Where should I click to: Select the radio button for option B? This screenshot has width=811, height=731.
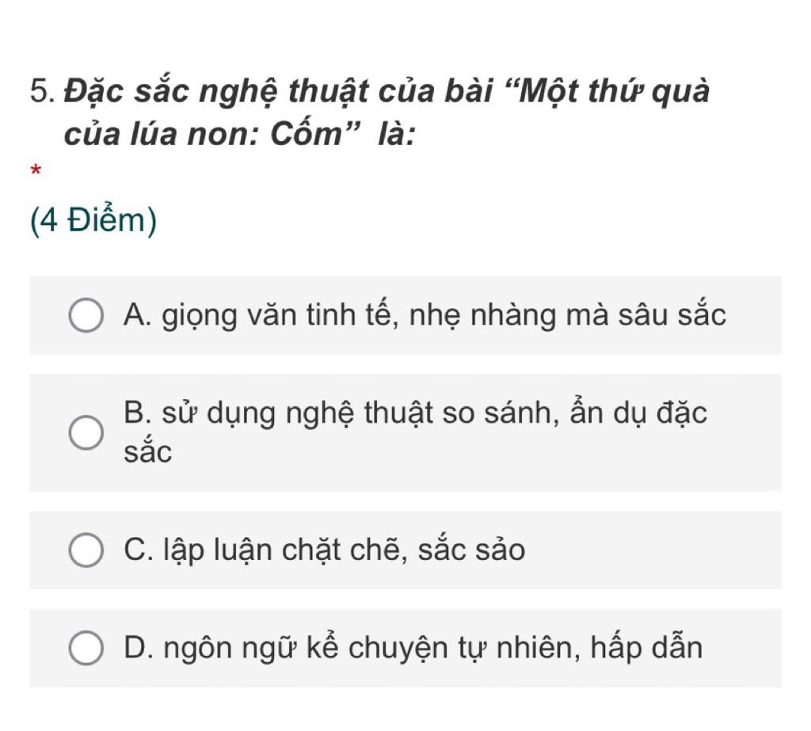coord(86,433)
